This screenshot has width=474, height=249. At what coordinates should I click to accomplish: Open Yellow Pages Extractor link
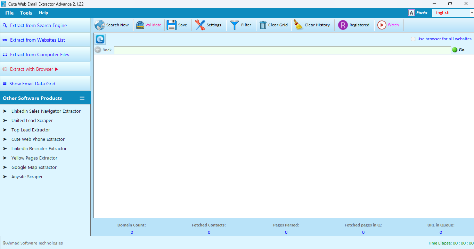[34, 158]
